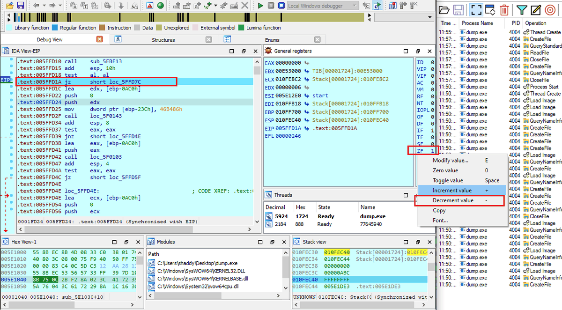The height and width of the screenshot is (310, 562).
Task: Pause the debugged process
Action: 271,6
